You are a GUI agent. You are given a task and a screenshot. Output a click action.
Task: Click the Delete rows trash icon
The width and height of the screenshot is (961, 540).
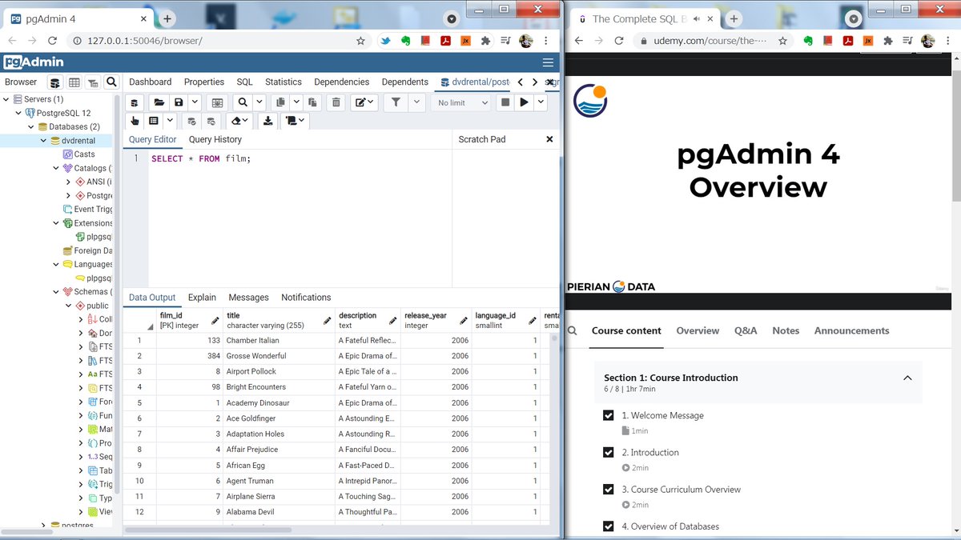pyautogui.click(x=336, y=102)
